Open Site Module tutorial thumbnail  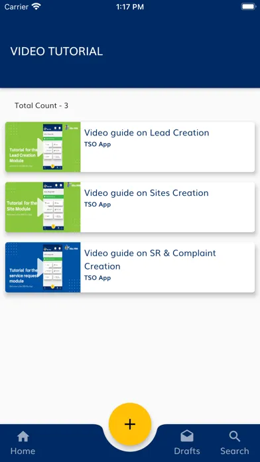pyautogui.click(x=43, y=207)
